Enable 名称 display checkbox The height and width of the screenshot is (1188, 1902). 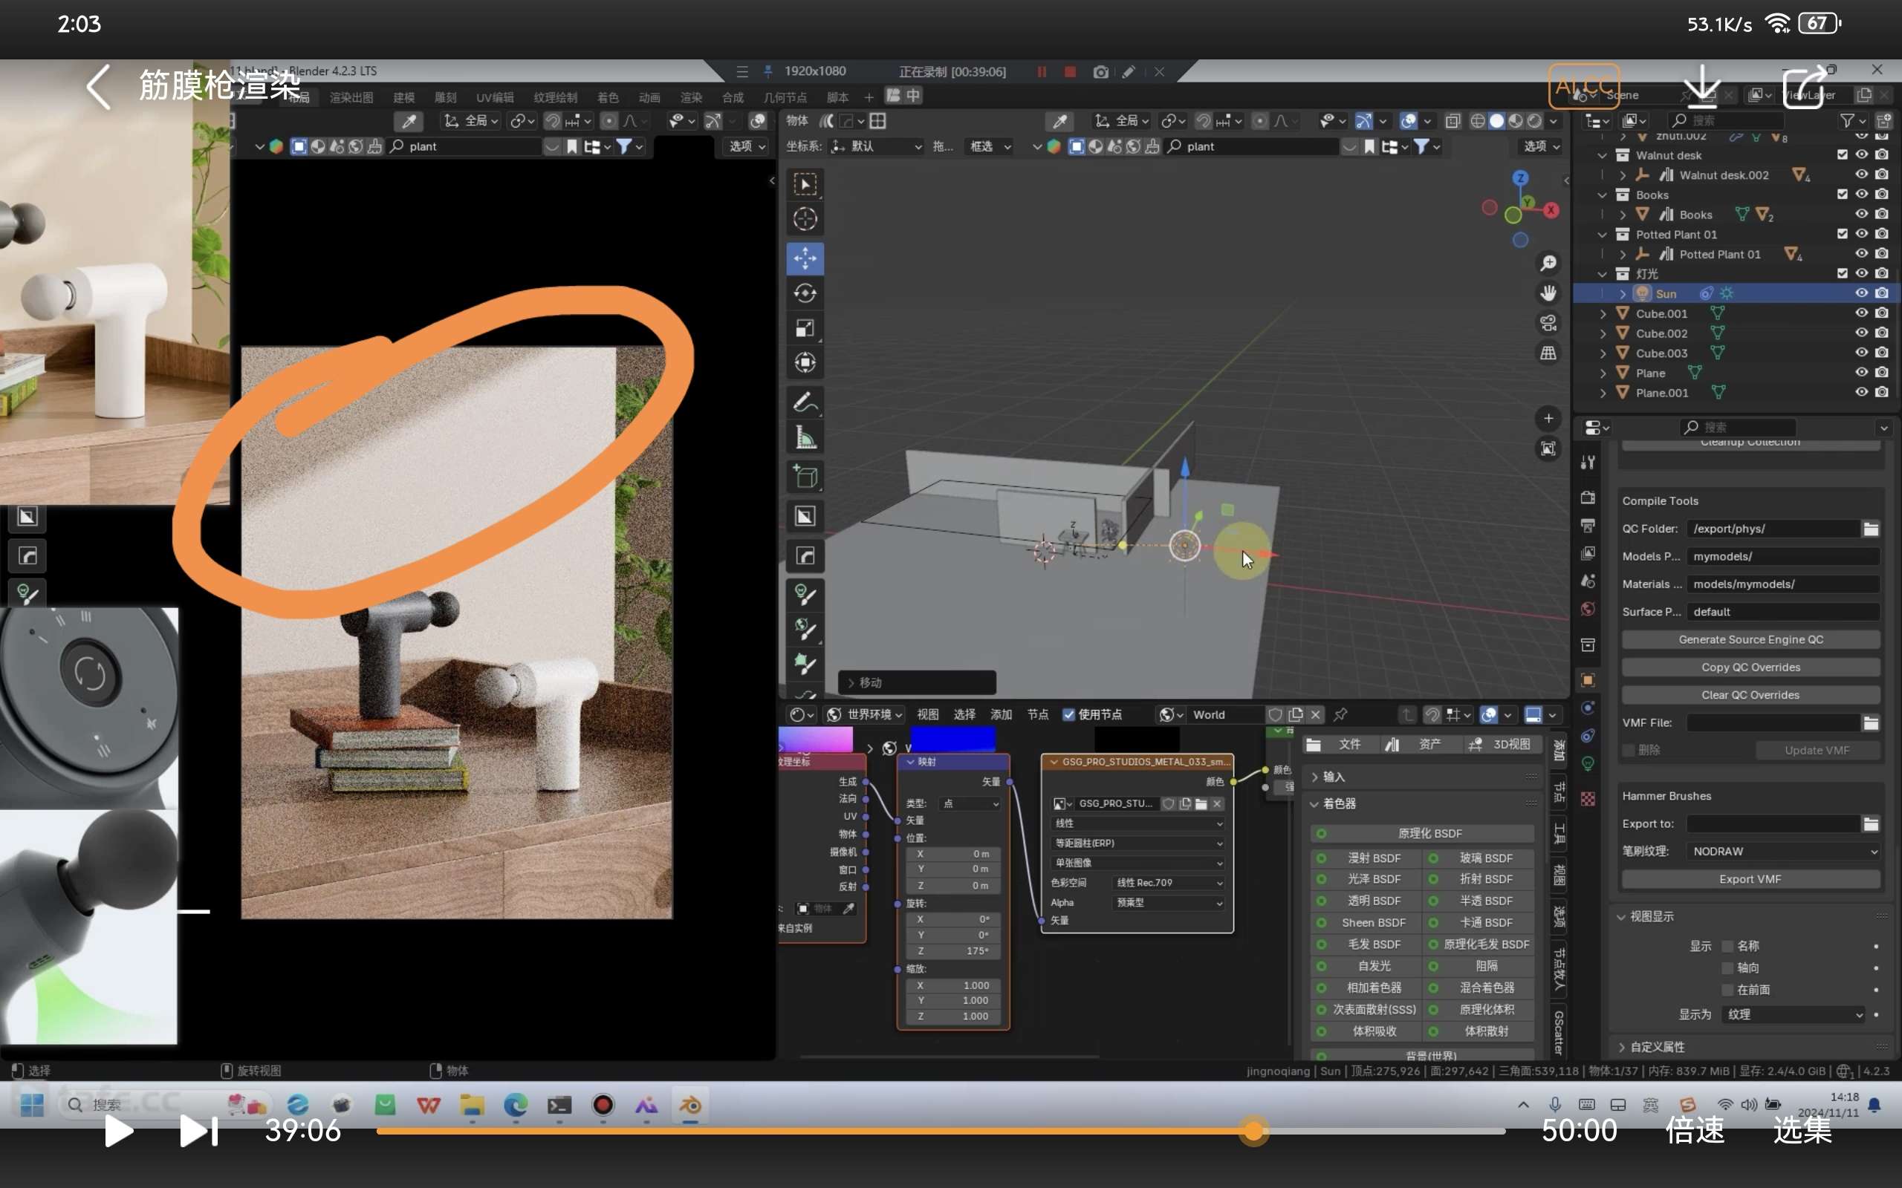pyautogui.click(x=1727, y=946)
